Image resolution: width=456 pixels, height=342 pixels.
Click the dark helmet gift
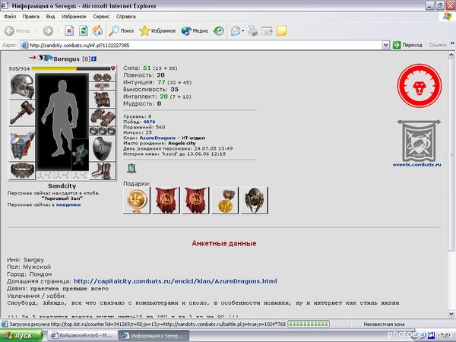coord(254,201)
